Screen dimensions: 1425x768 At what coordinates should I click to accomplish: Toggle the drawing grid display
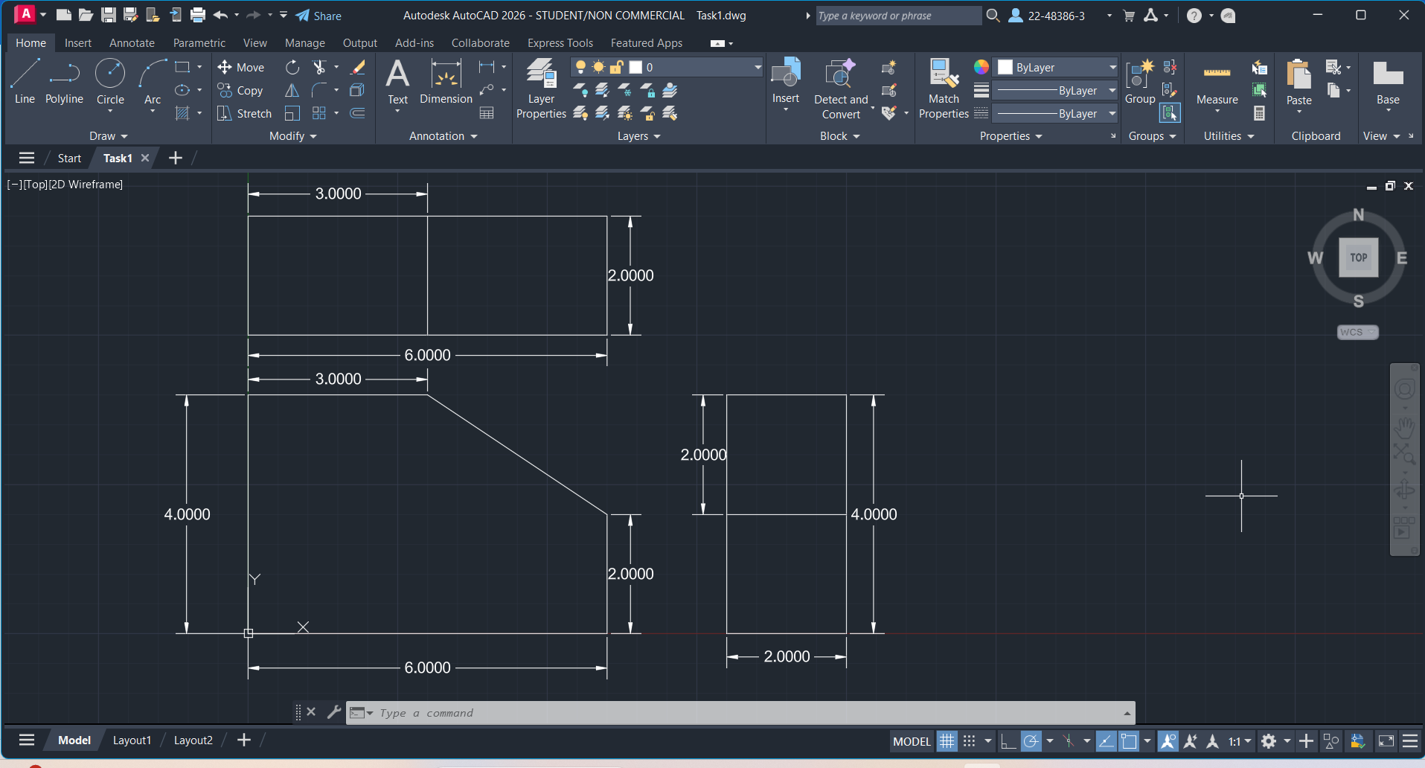[x=947, y=741]
